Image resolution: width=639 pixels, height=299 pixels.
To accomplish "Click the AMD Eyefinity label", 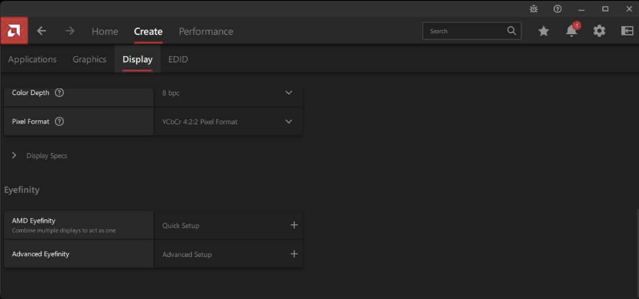I will pyautogui.click(x=33, y=221).
